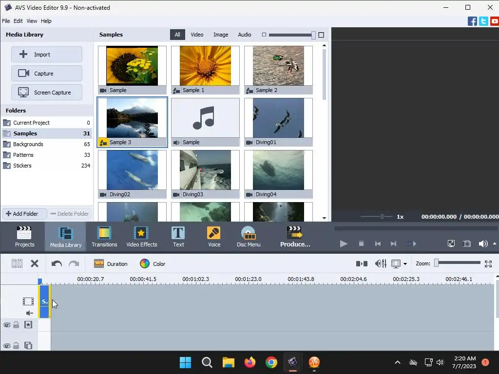Open Video Effects
Screen dimensions: 499x374
pos(142,237)
